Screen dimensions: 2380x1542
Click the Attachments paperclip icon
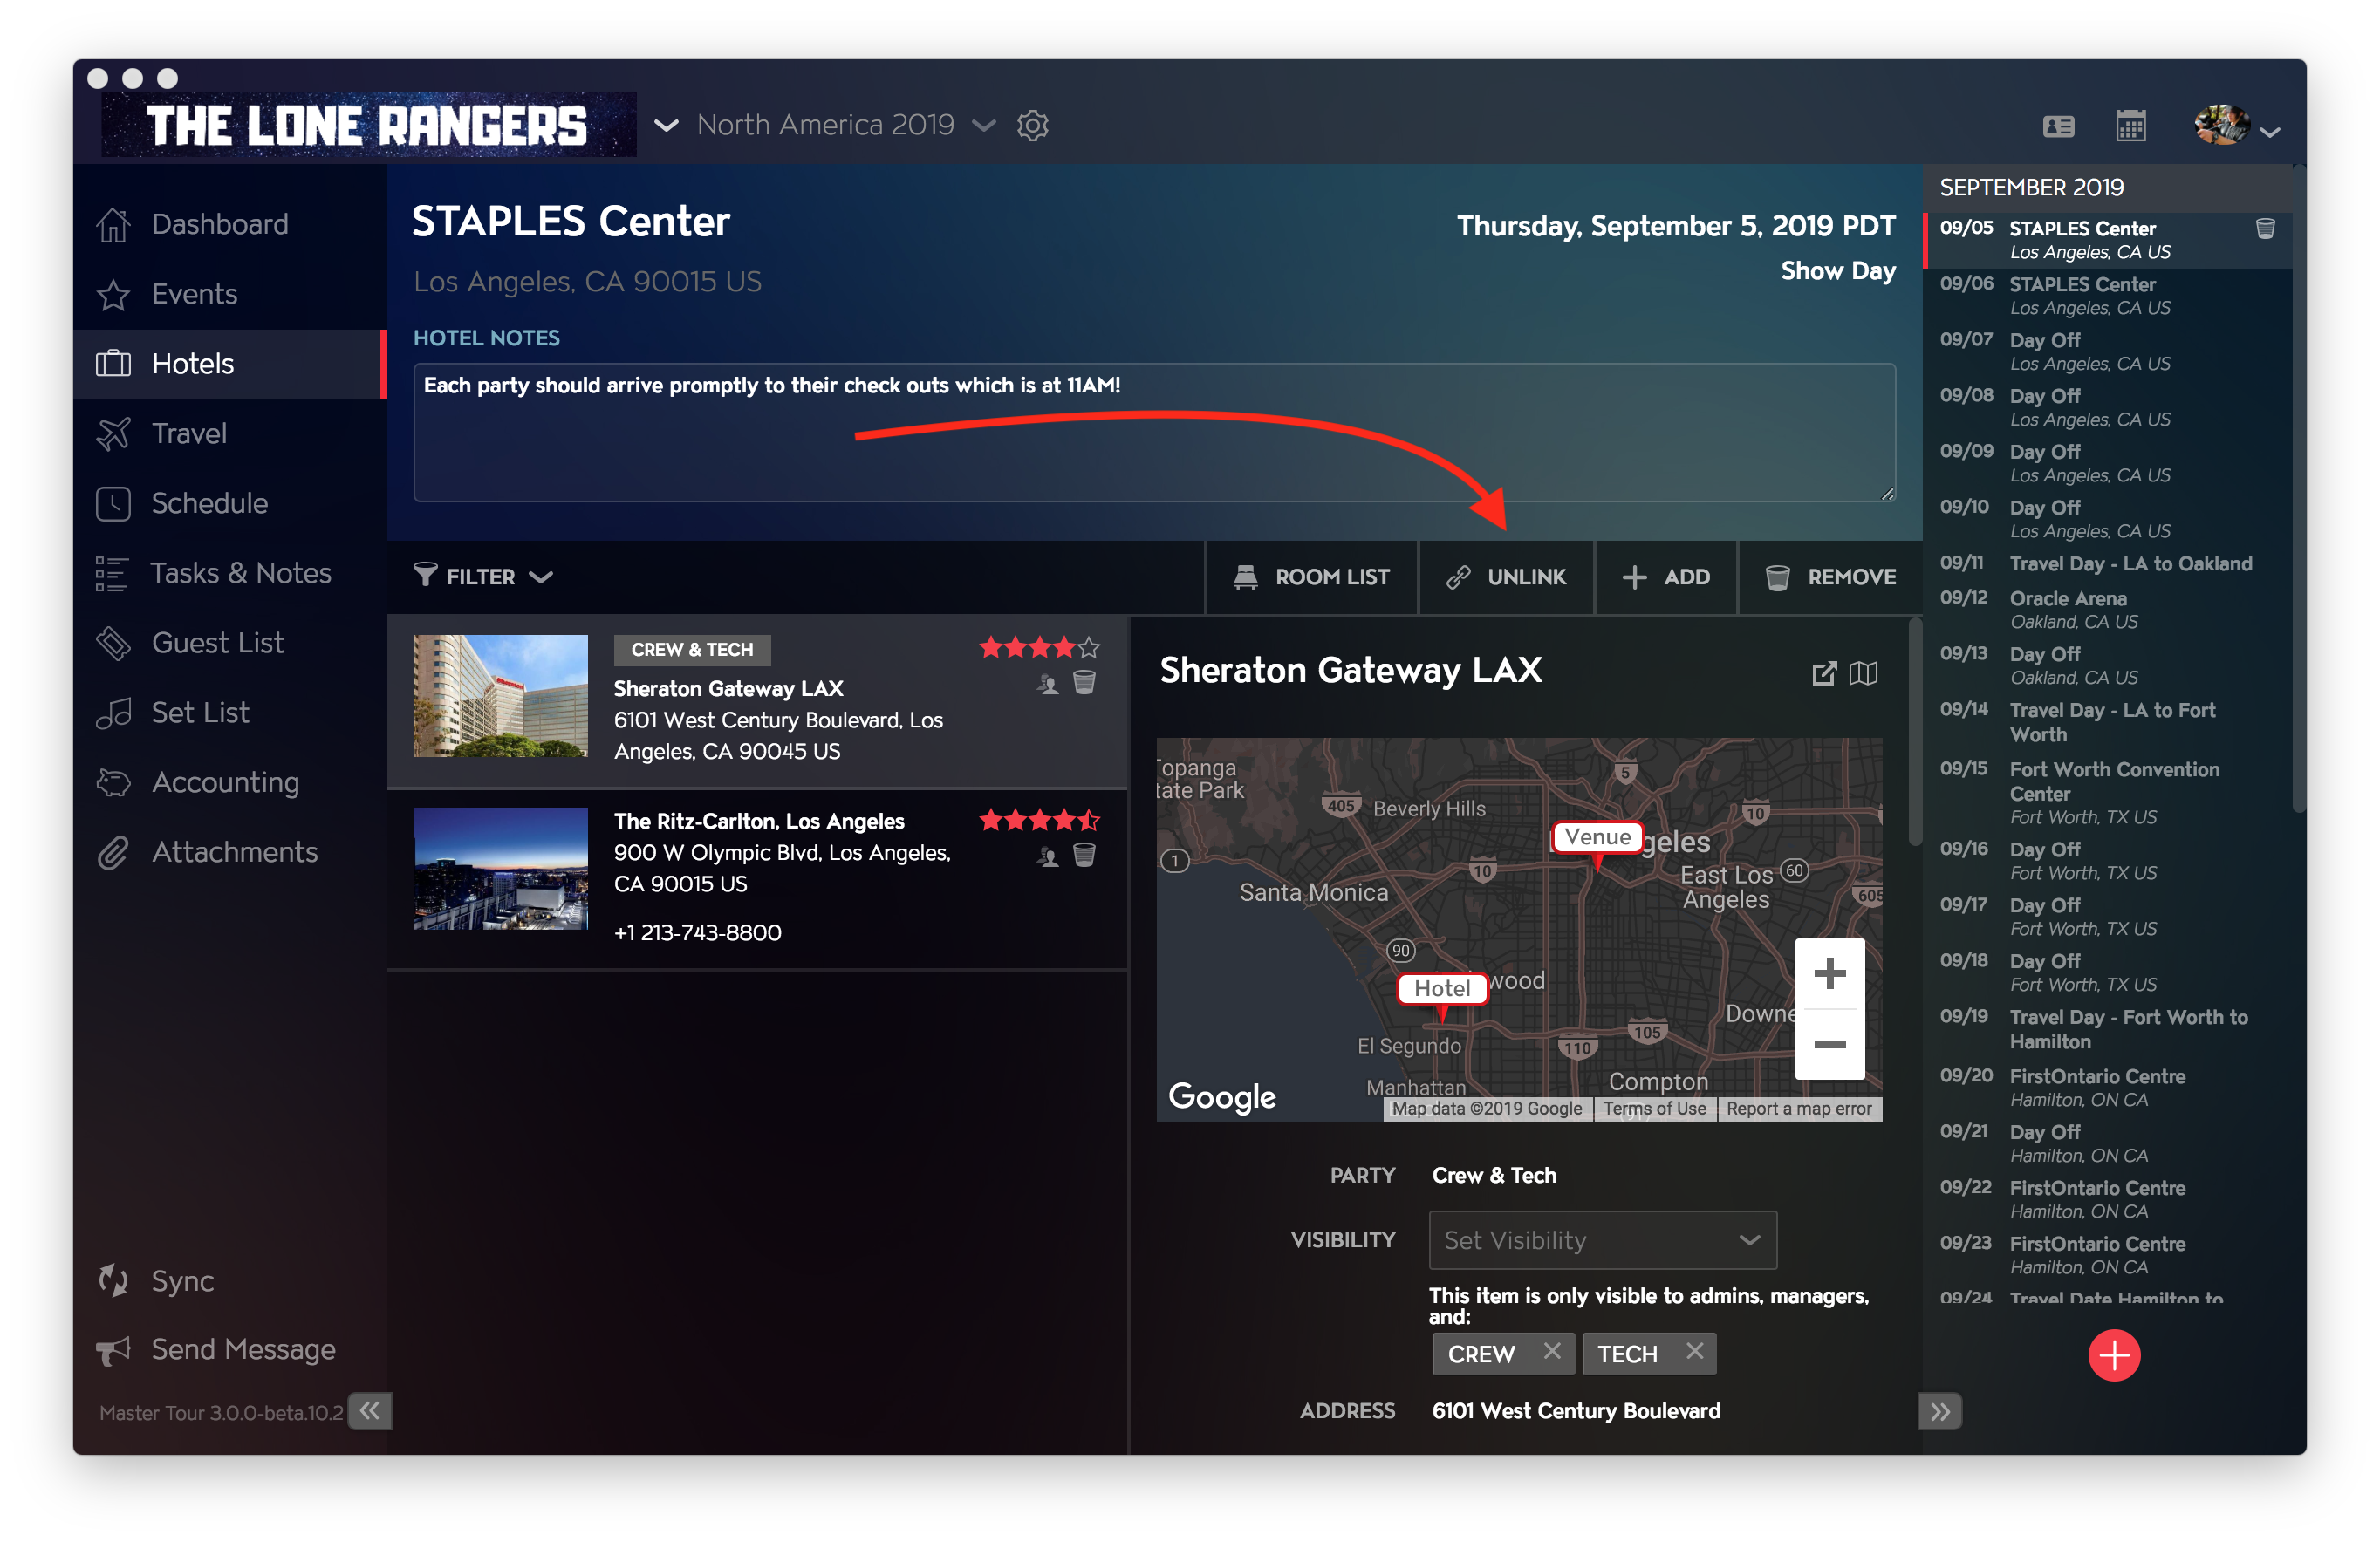(x=113, y=852)
